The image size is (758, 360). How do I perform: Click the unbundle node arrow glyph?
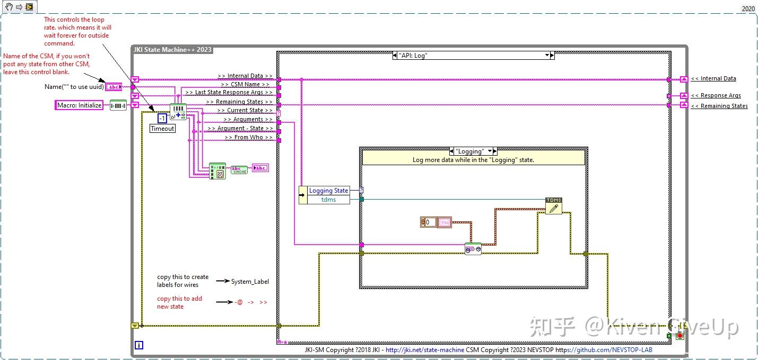coord(302,195)
